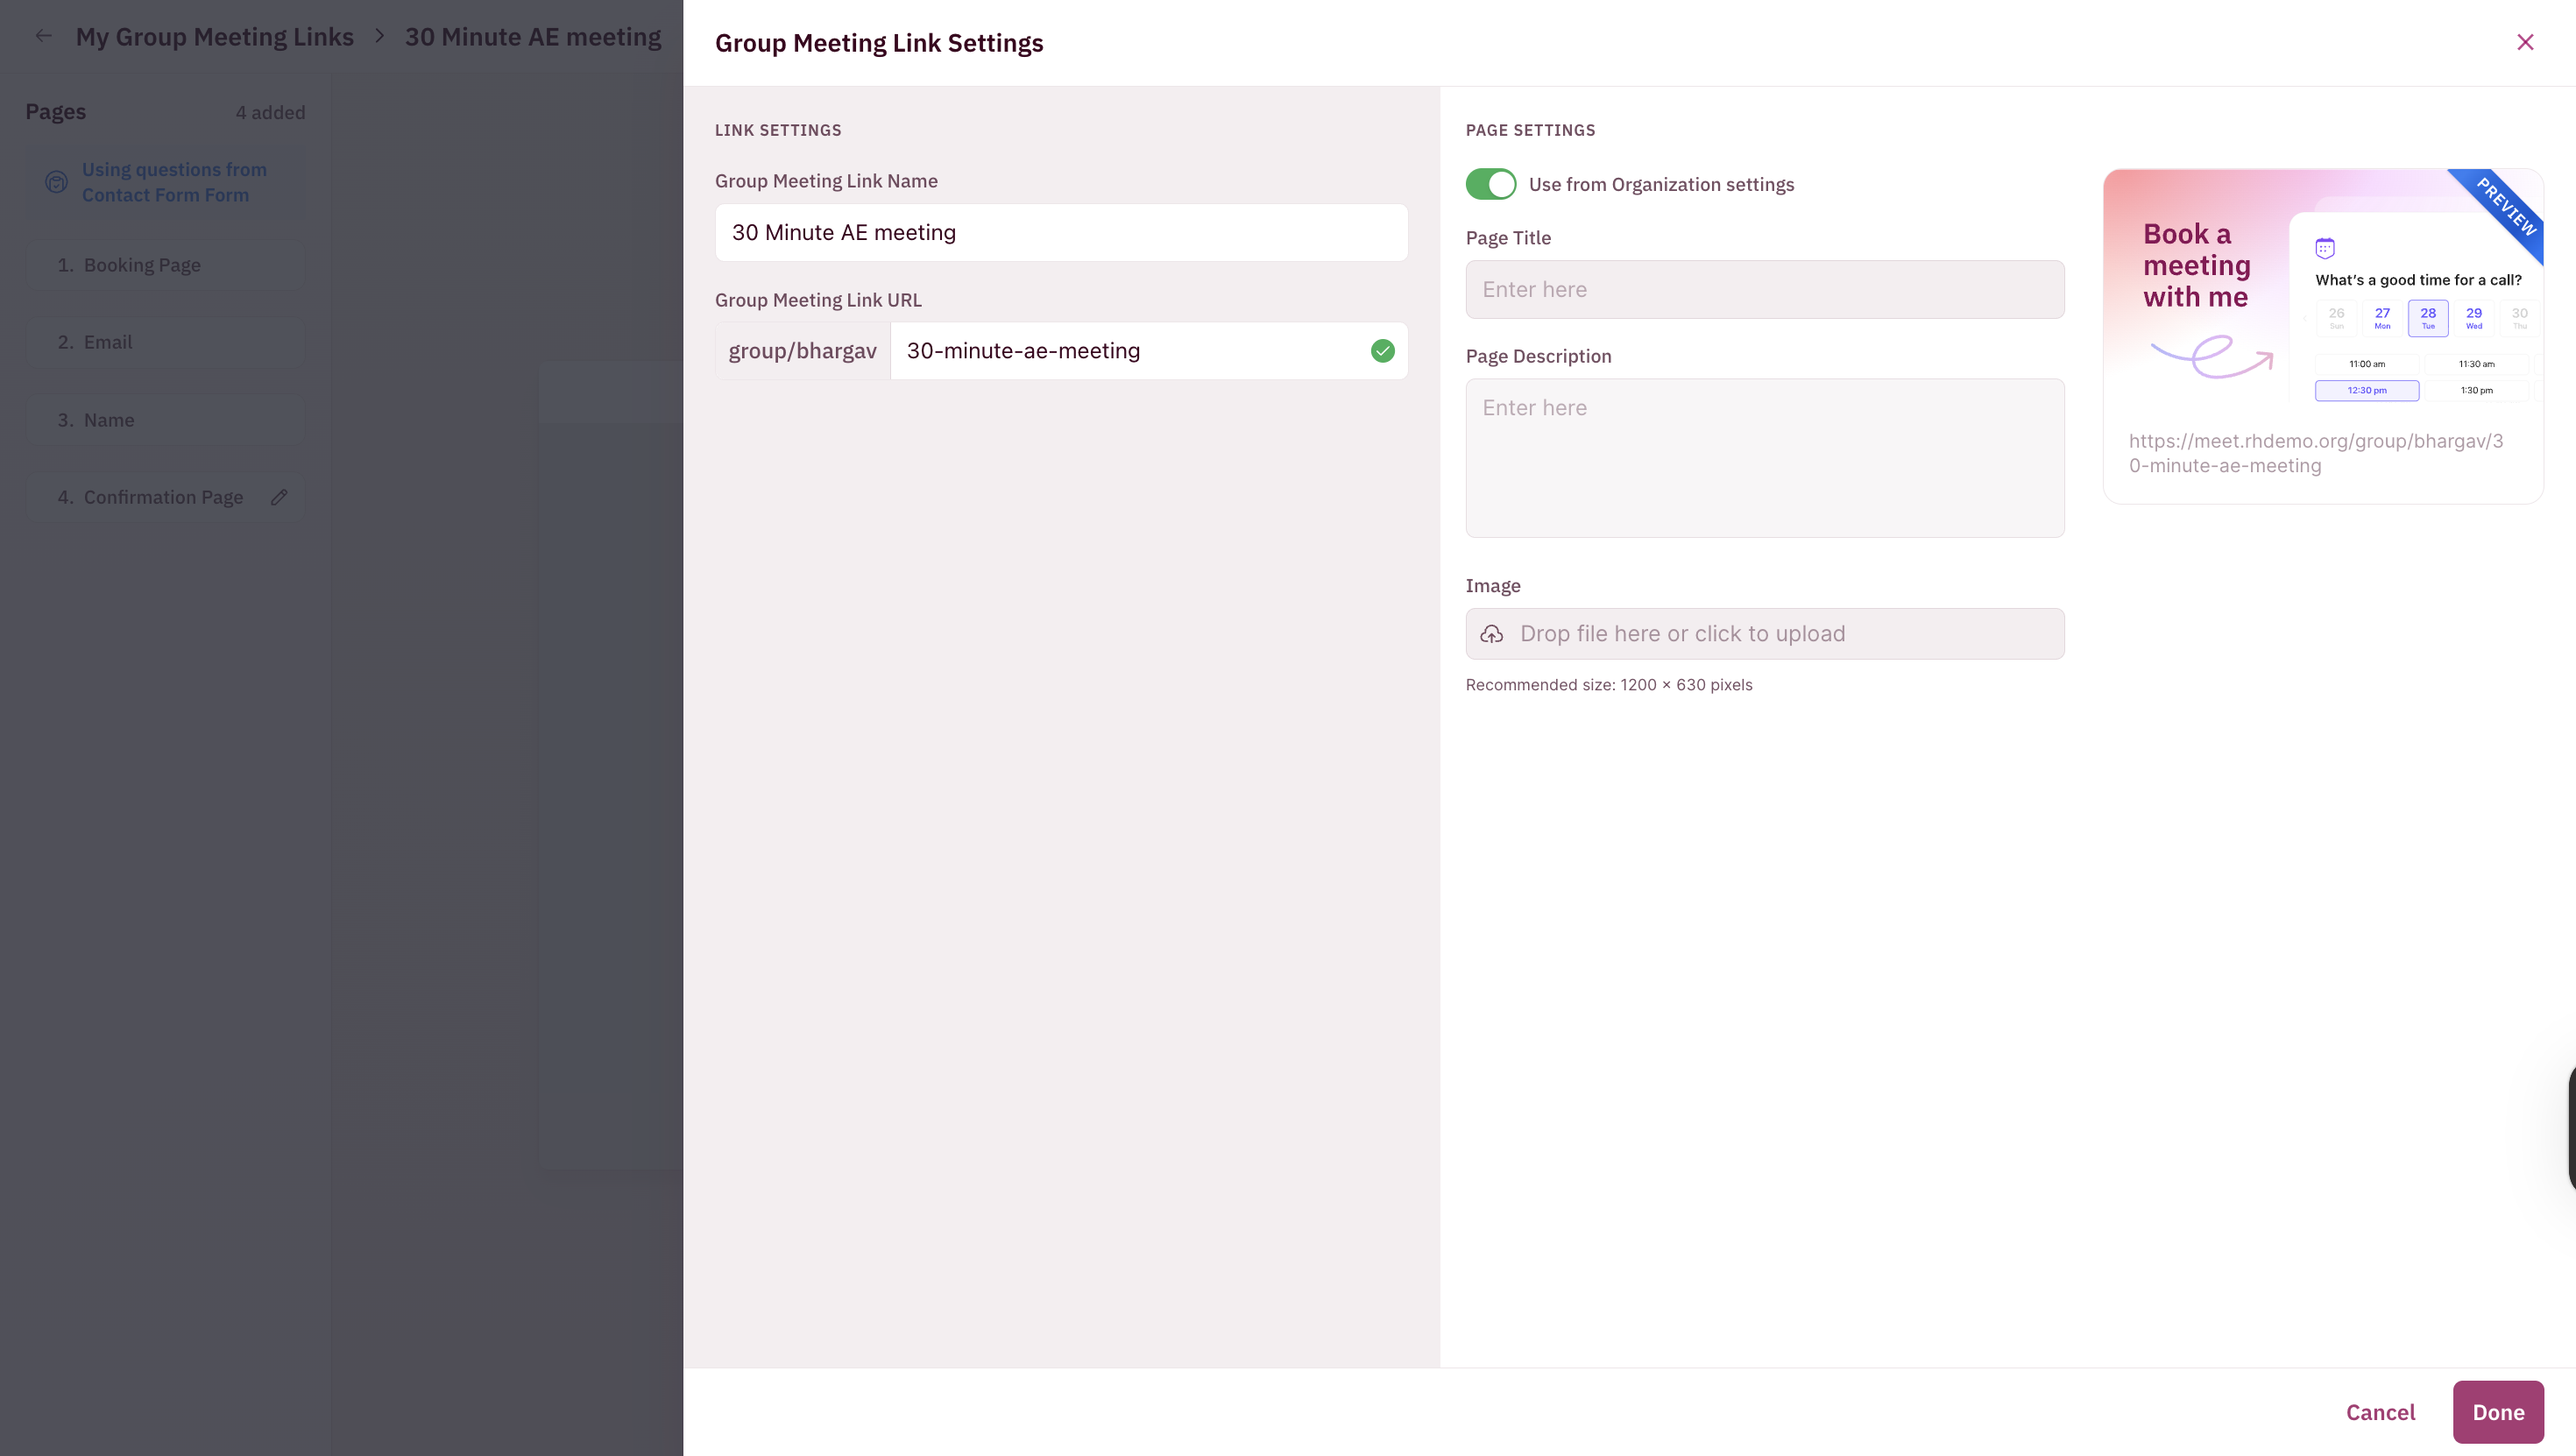
Task: Toggle Use from Organization settings switch
Action: [1490, 184]
